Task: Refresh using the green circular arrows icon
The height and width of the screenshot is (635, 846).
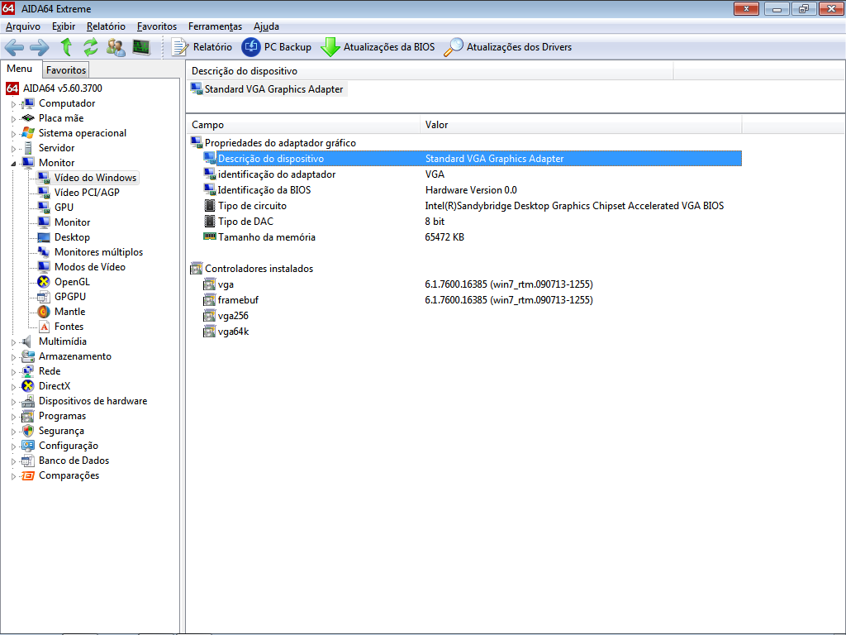Action: [x=91, y=47]
